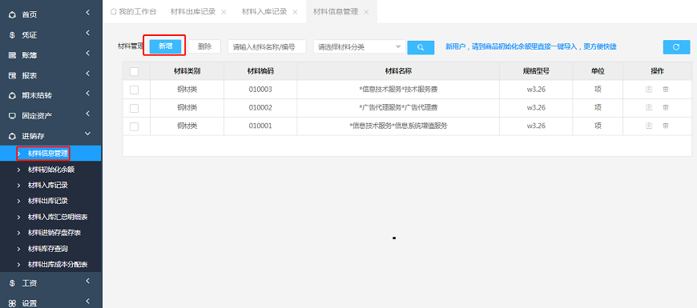The height and width of the screenshot is (308, 697).
Task: Click material name *广告代理服务*广告代理费
Action: (398, 108)
